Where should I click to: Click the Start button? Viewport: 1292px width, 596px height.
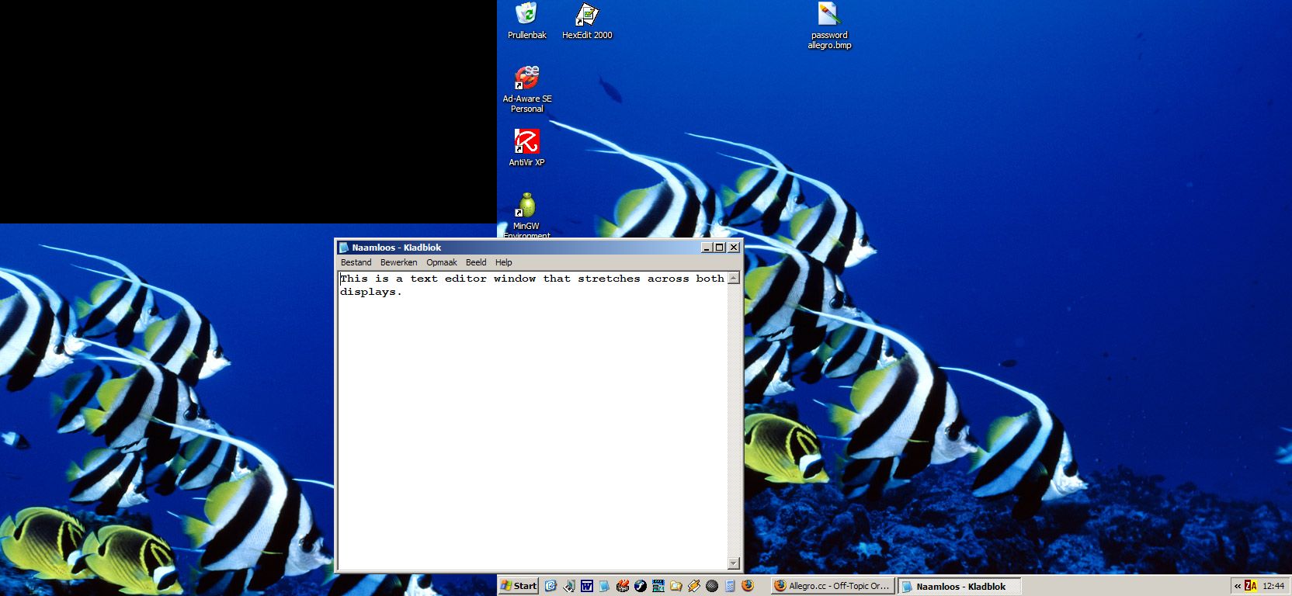pyautogui.click(x=519, y=586)
